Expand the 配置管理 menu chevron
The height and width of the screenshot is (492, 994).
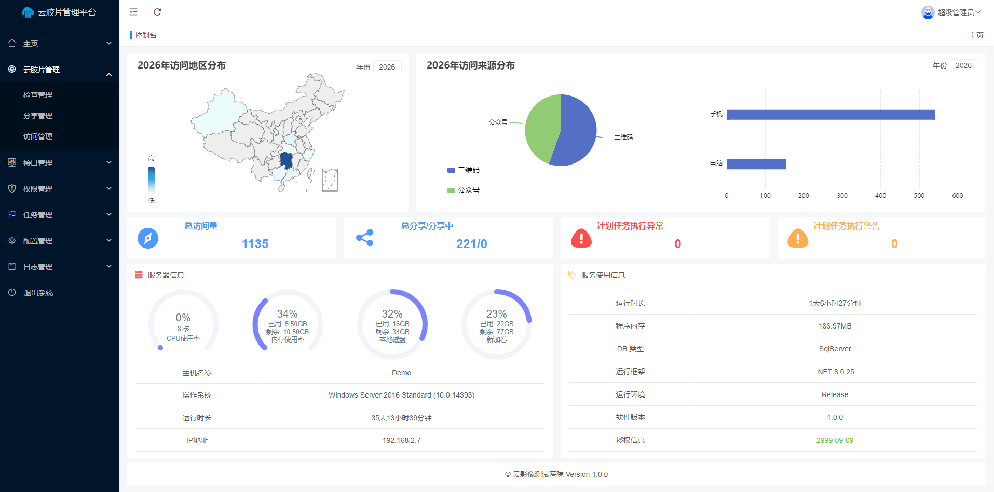(109, 240)
